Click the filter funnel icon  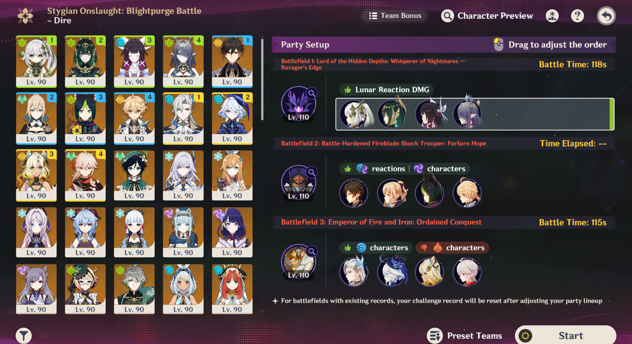[24, 336]
